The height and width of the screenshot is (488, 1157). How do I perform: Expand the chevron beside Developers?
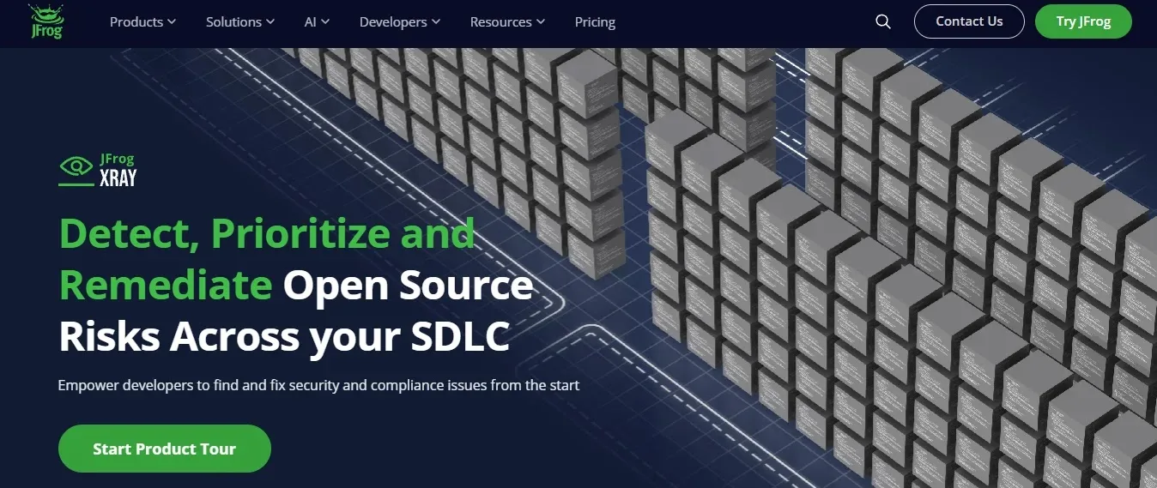tap(436, 22)
